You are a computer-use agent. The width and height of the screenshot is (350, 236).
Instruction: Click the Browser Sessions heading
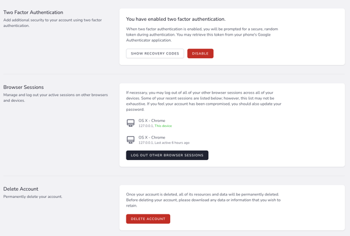click(23, 87)
